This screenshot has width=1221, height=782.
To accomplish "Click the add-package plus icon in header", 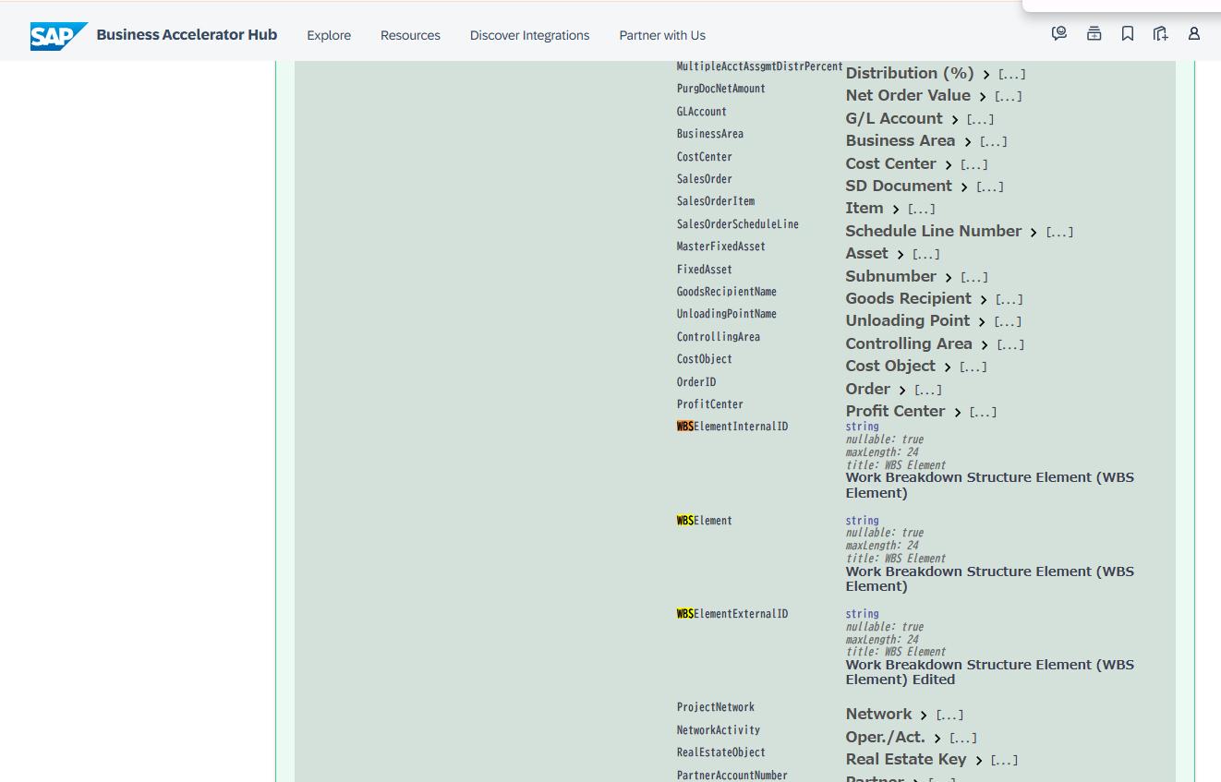I will pyautogui.click(x=1161, y=34).
